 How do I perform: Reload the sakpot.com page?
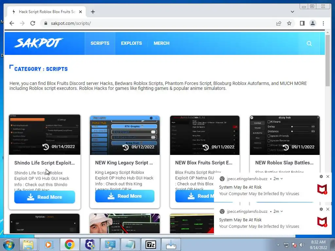pyautogui.click(x=33, y=23)
